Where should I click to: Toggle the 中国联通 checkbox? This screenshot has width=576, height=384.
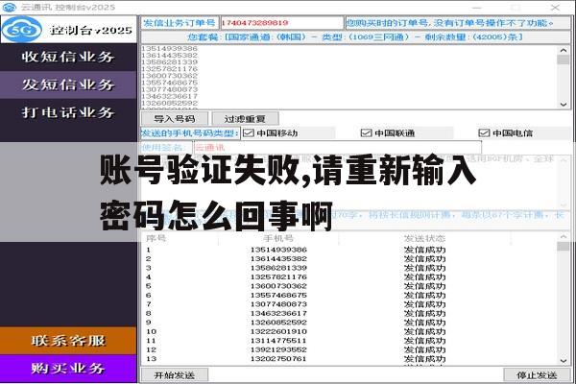[x=367, y=133]
